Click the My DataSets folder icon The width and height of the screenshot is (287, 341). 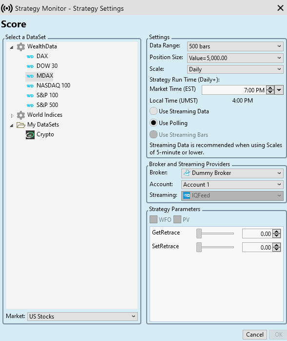21,125
